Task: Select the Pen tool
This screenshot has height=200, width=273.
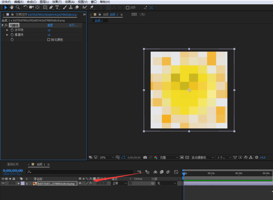Action: [x=51, y=7]
